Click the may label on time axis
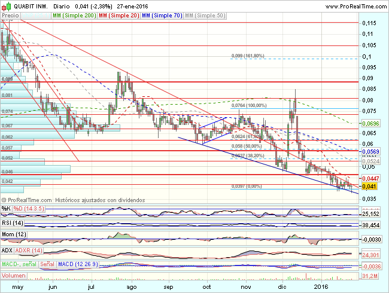This screenshot has height=293, width=389. [x=18, y=287]
